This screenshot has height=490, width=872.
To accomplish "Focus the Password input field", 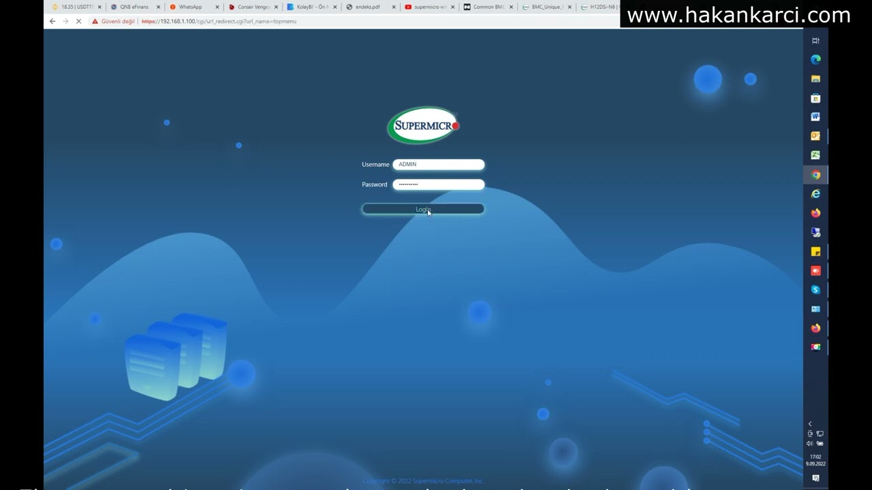I will (438, 184).
